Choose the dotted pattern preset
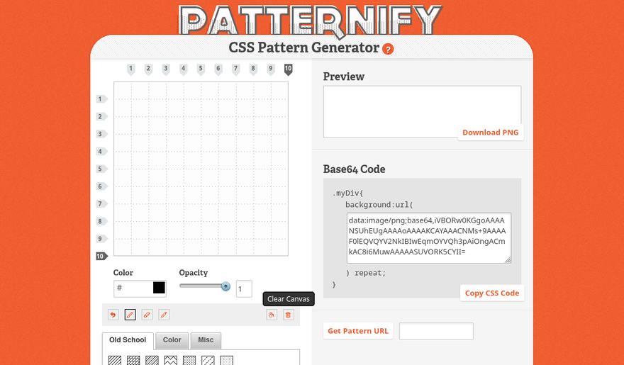This screenshot has height=365, width=624. (189, 360)
